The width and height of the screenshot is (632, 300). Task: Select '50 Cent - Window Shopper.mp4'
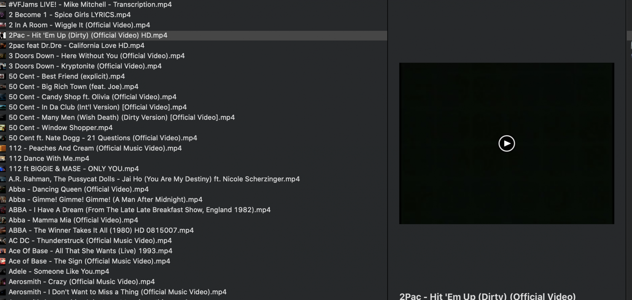tap(61, 128)
